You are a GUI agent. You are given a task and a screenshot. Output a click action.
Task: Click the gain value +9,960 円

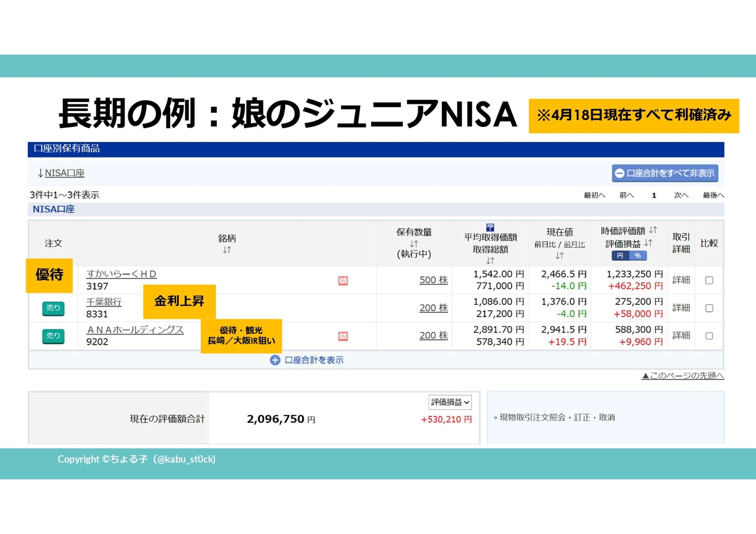[x=641, y=342]
